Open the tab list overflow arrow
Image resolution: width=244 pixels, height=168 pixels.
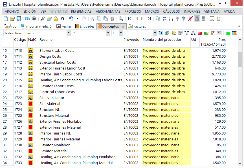coord(239,26)
